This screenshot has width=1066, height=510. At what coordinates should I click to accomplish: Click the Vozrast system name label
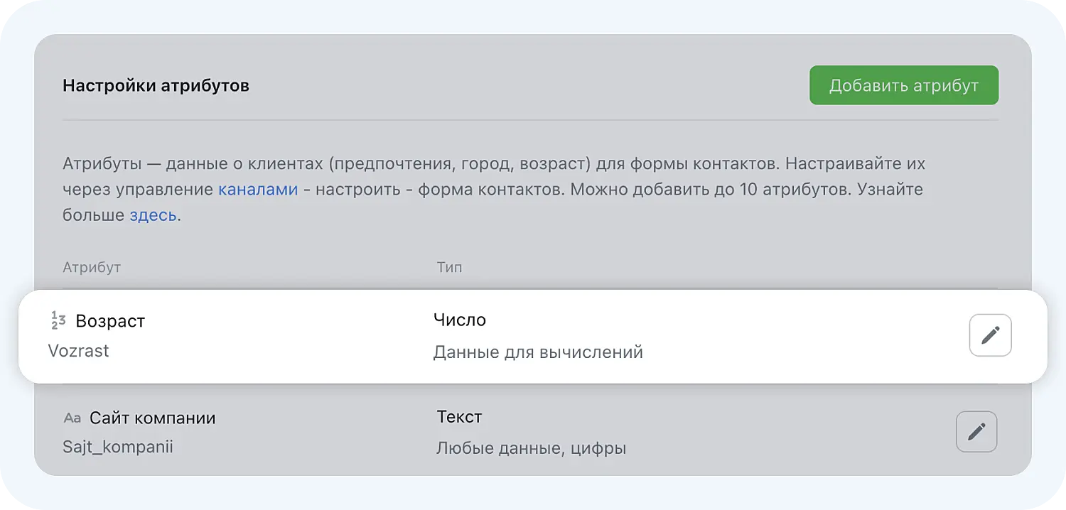tap(78, 350)
